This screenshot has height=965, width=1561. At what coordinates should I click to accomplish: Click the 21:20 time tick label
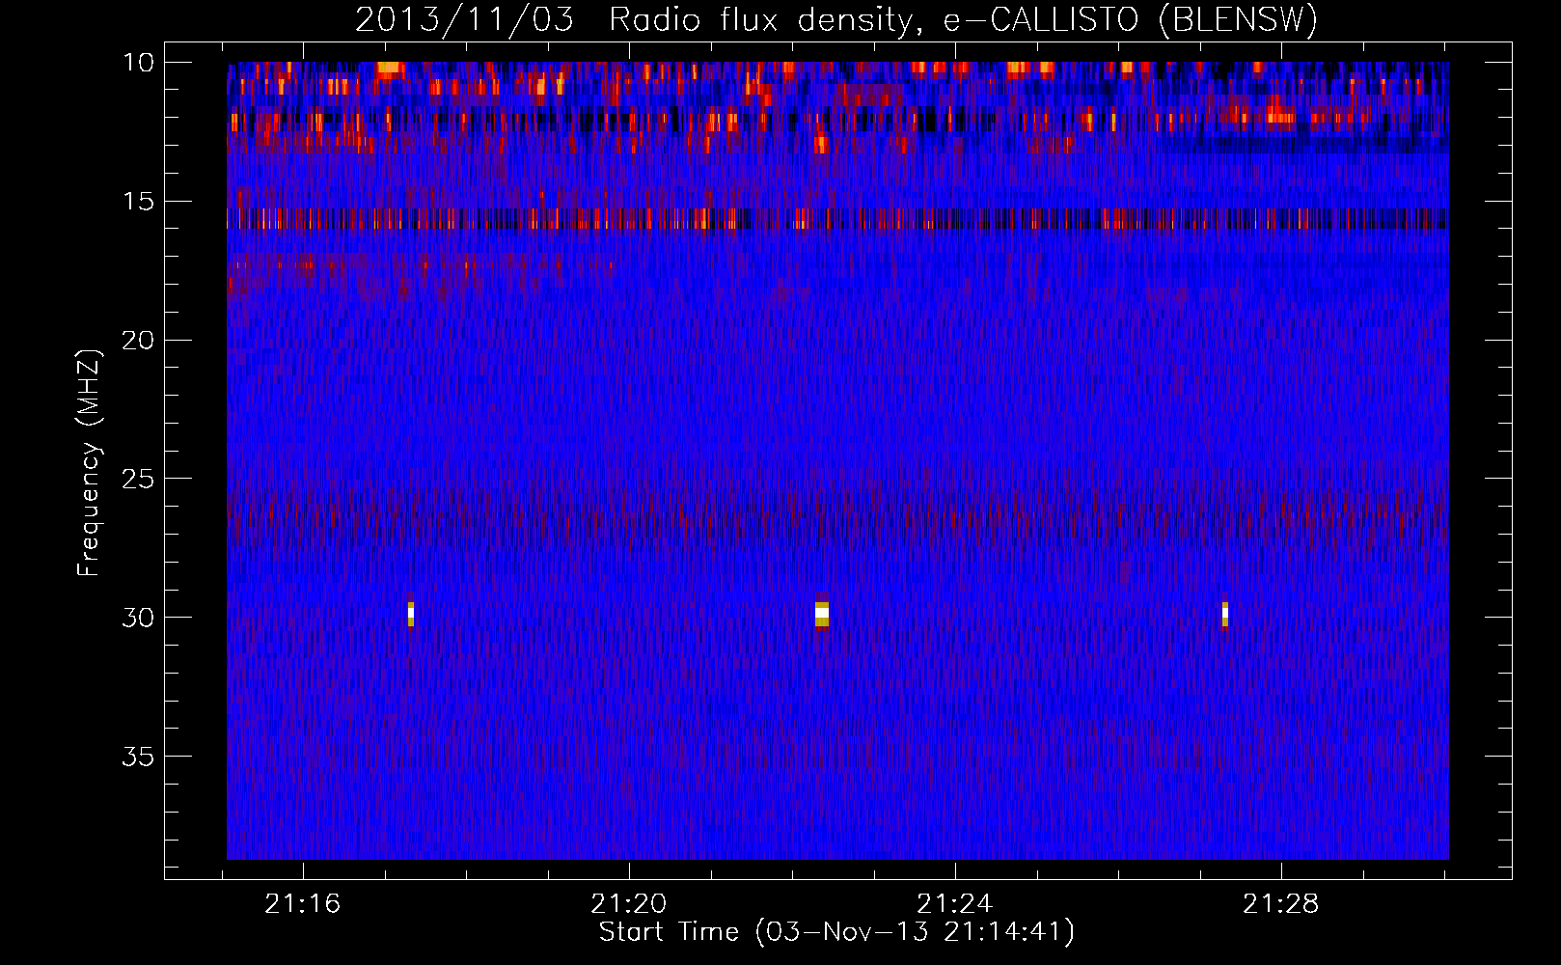(629, 904)
